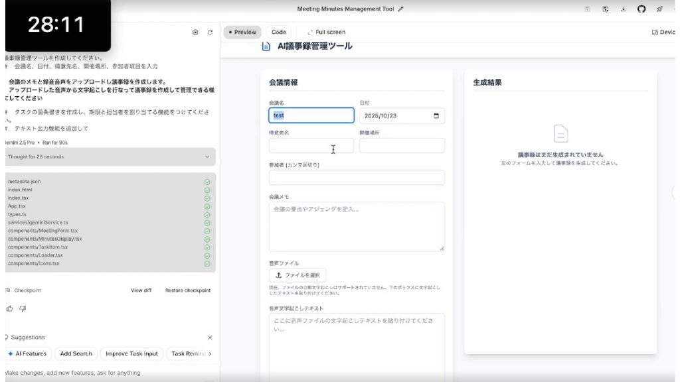This screenshot has height=382, width=680.
Task: Click the Restore checkpoint link
Action: click(188, 290)
